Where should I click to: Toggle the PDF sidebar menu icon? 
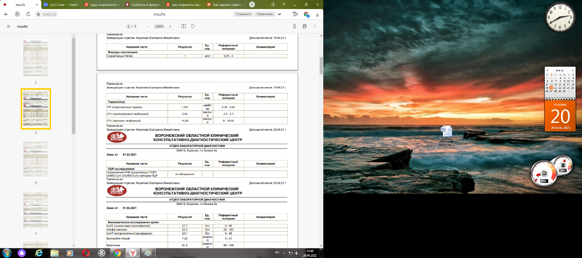(x=8, y=26)
